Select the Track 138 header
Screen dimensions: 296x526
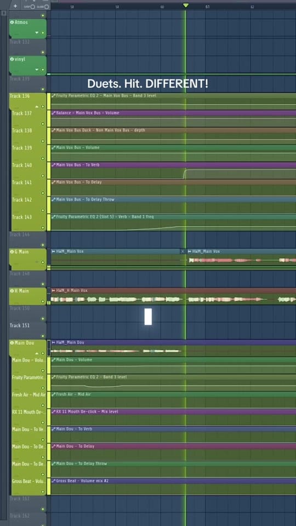(x=28, y=136)
